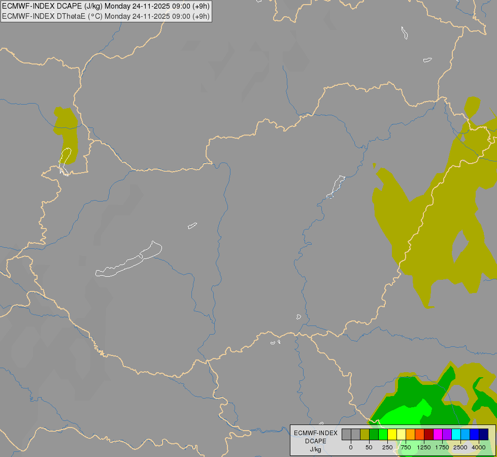
Task: Select the cyan legend swatch
Action: coord(456,434)
